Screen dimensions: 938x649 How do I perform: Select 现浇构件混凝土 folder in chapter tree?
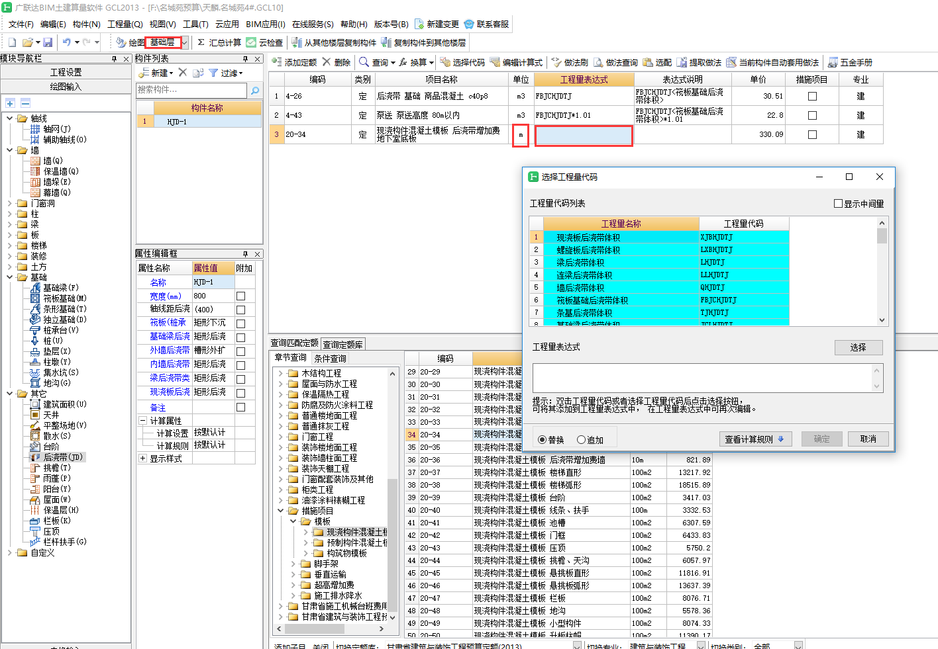tap(352, 532)
